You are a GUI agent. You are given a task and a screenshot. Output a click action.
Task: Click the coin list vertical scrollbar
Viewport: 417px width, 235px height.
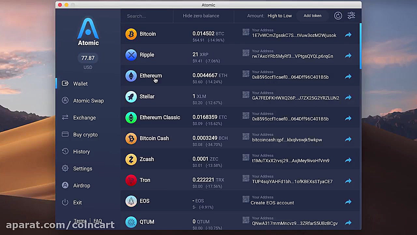(x=361, y=46)
